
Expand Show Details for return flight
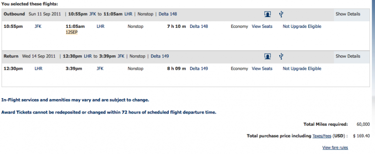point(348,56)
